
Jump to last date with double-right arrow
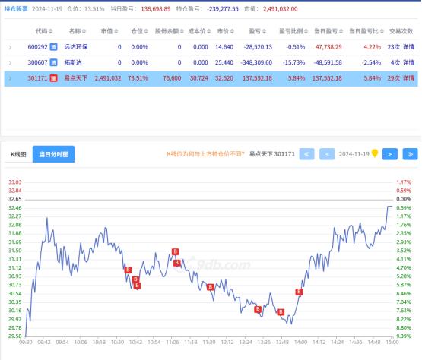(410, 154)
